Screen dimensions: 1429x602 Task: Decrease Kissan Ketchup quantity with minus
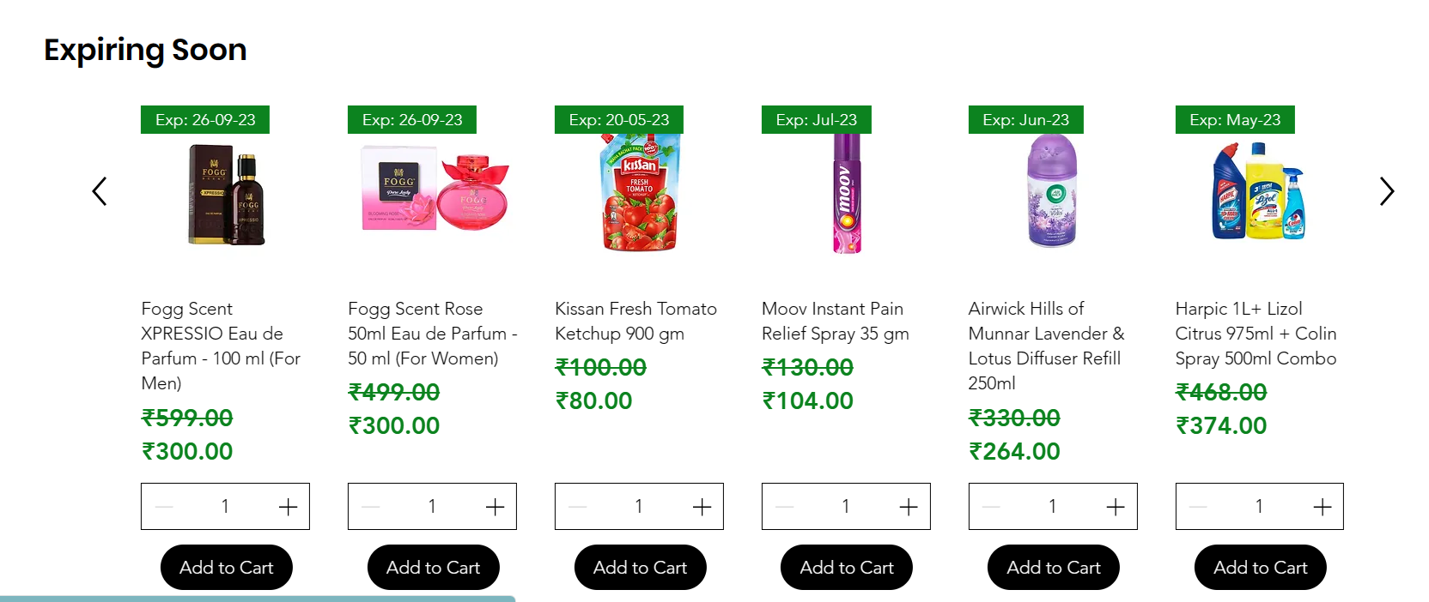[x=578, y=507]
